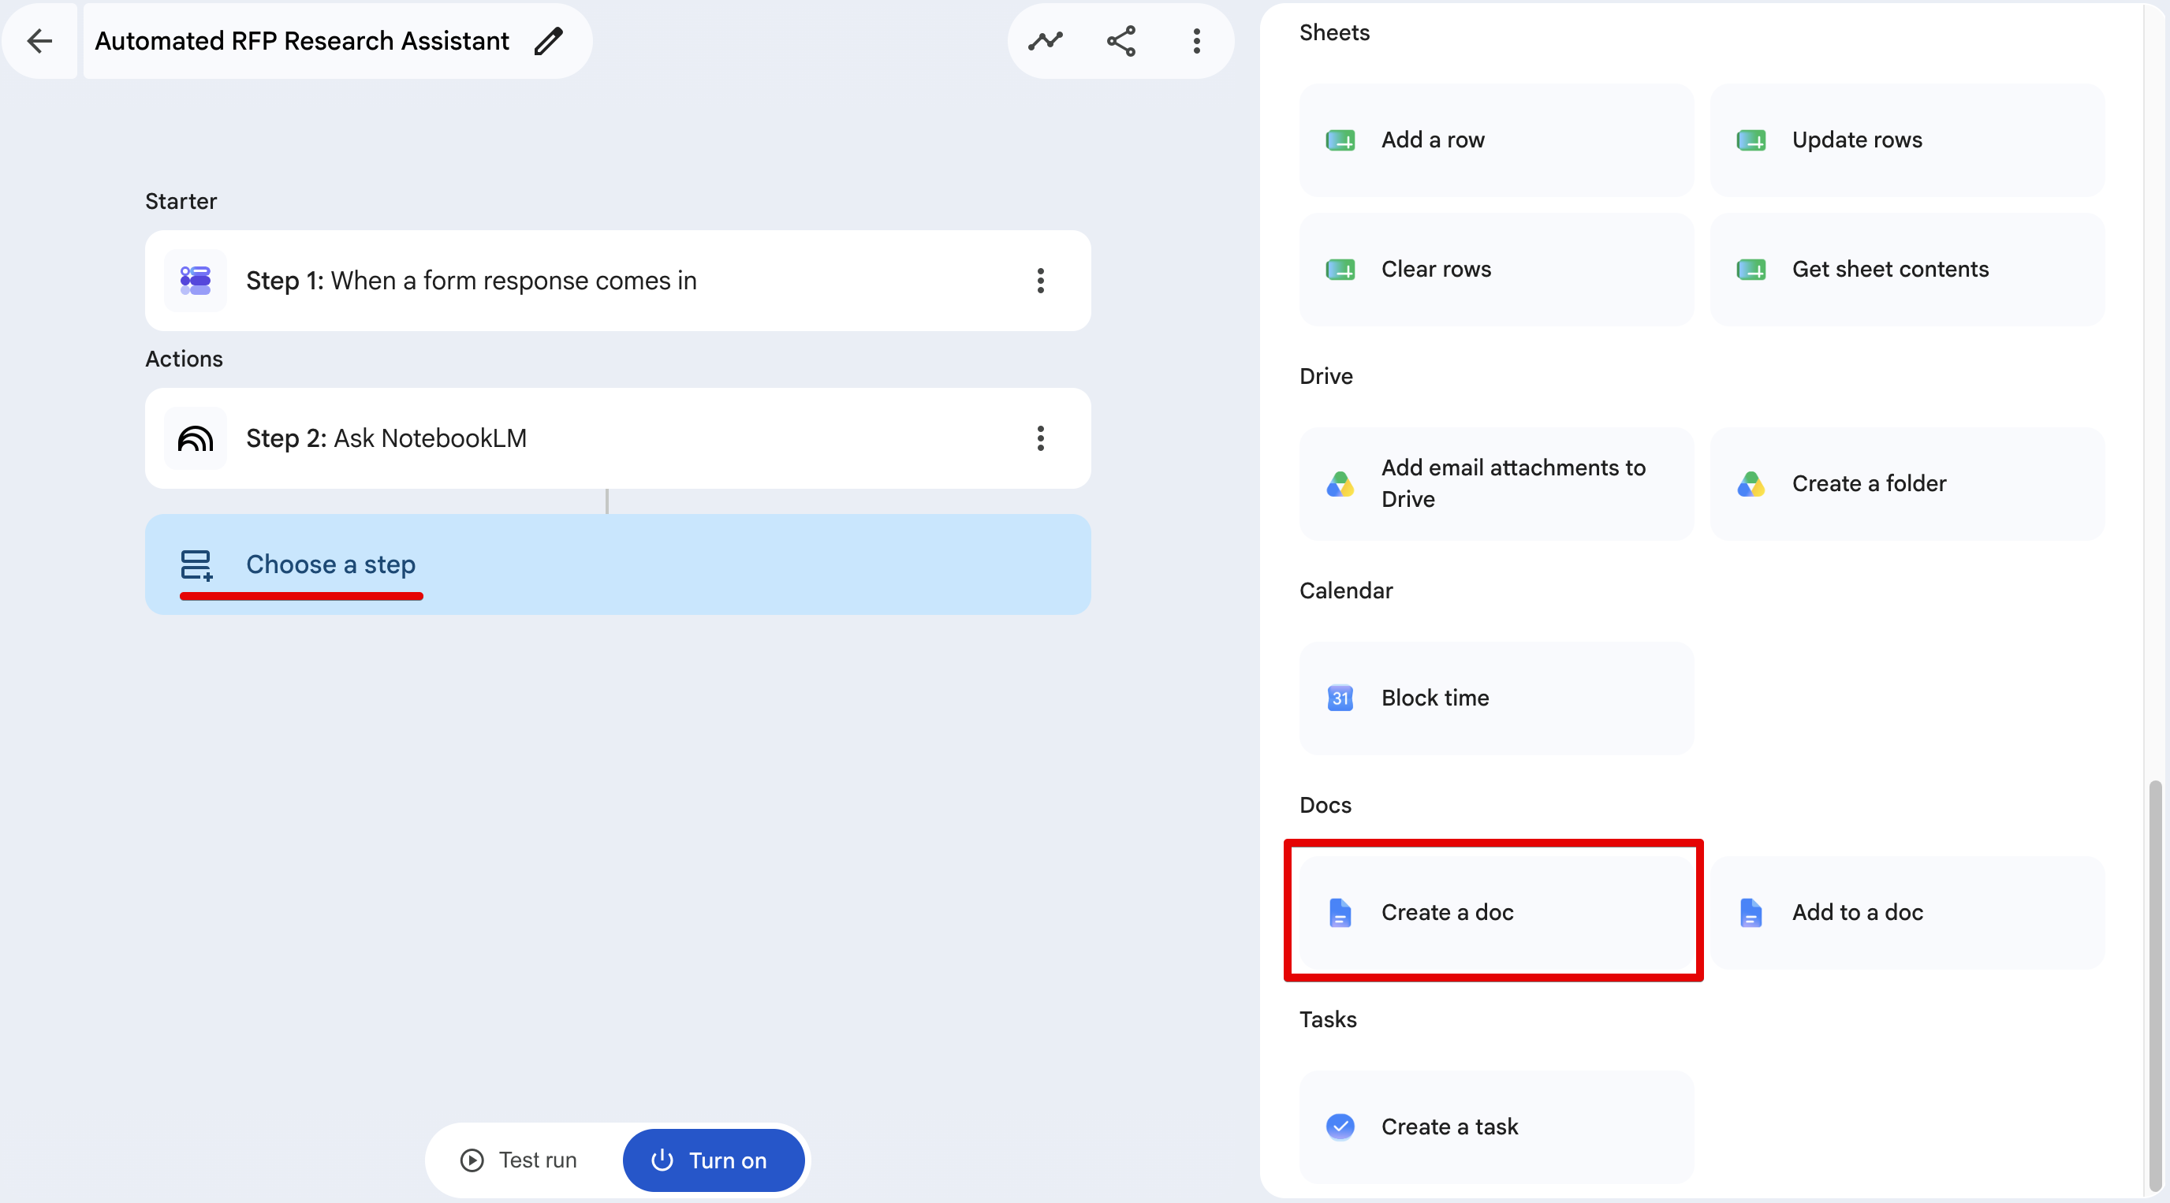Click the Drive icon beside Create a folder
The image size is (2170, 1203).
(x=1751, y=483)
